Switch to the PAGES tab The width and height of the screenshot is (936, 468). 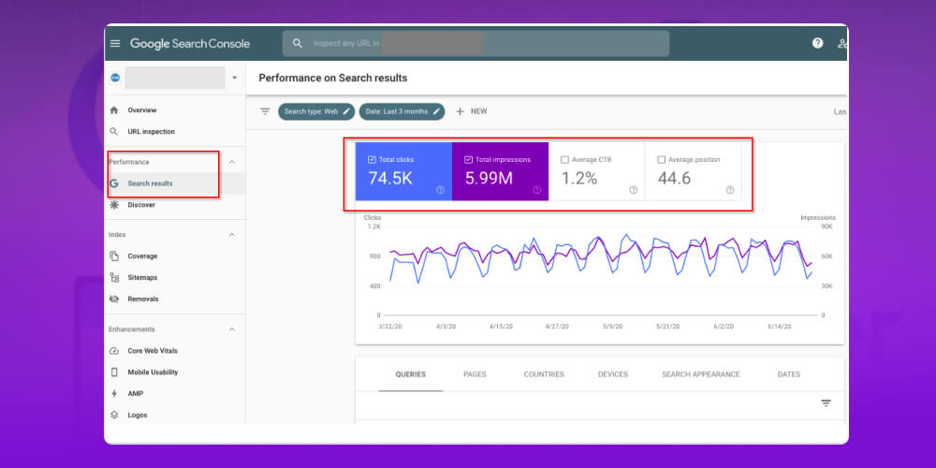[475, 375]
